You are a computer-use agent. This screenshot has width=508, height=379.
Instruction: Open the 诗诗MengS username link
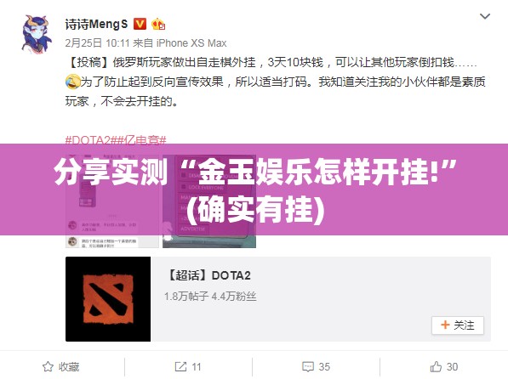tap(96, 25)
